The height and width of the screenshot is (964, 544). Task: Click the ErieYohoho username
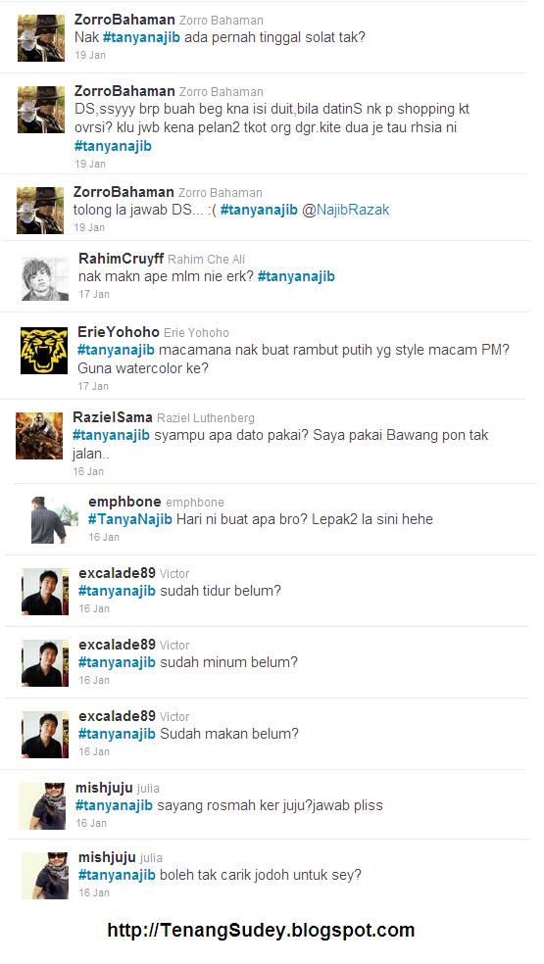click(119, 332)
